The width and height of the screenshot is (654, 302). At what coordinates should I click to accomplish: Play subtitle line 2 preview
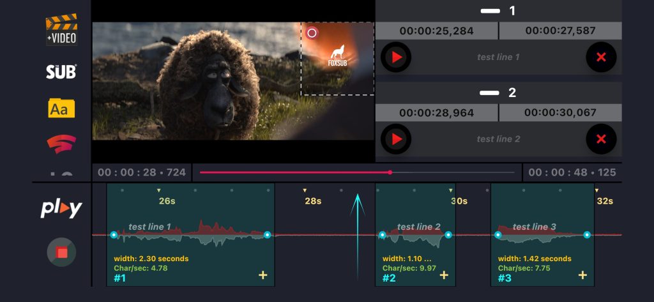coord(396,139)
